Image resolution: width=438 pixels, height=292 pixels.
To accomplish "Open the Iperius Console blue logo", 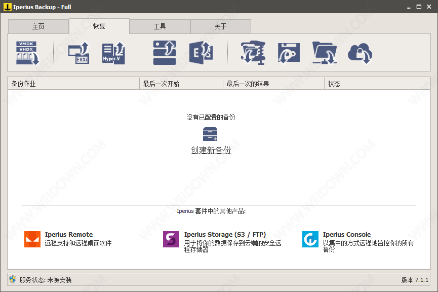I will pos(310,239).
